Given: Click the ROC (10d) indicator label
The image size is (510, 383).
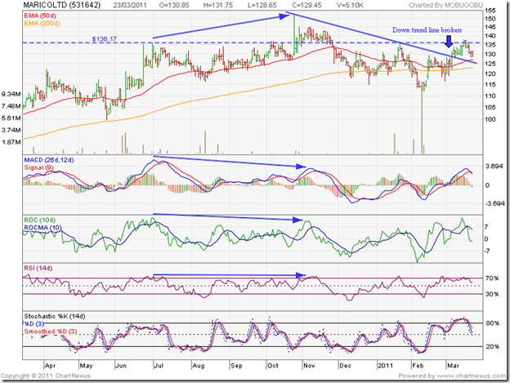Looking at the screenshot, I should (x=40, y=220).
